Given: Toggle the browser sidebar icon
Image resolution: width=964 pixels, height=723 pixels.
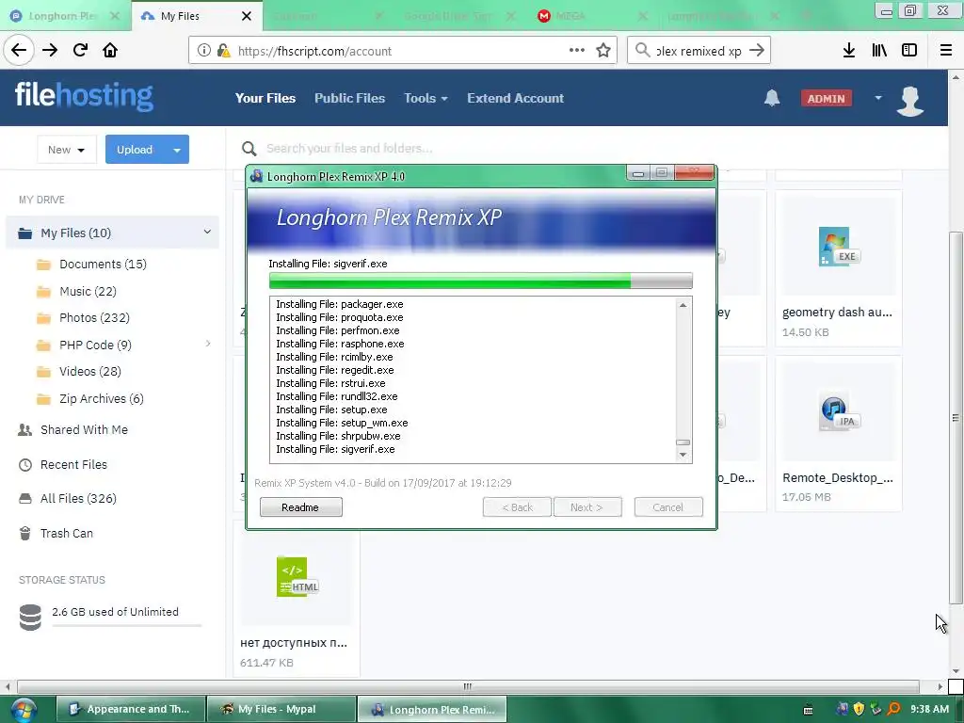Looking at the screenshot, I should [909, 51].
